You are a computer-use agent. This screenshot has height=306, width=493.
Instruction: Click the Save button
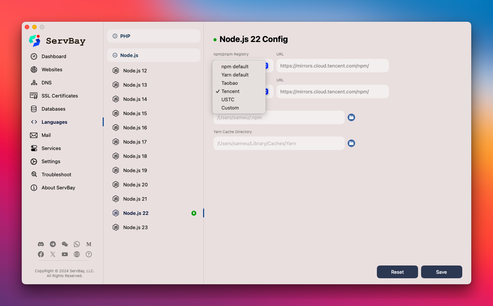(x=442, y=272)
